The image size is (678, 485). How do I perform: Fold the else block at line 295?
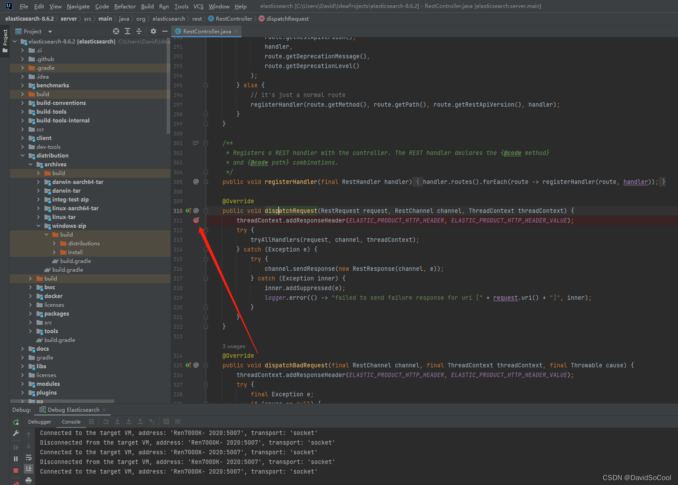pyautogui.click(x=206, y=85)
